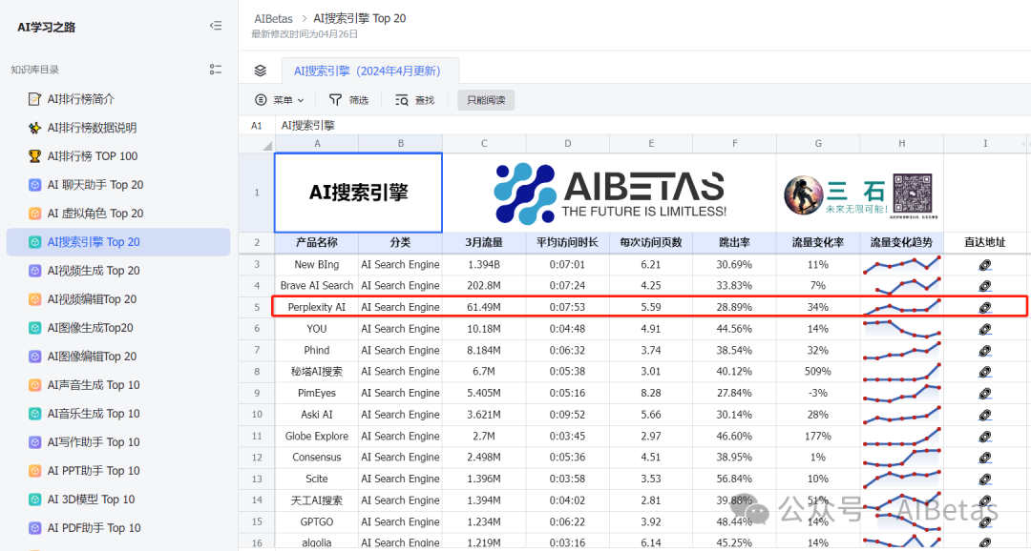This screenshot has width=1031, height=551.
Task: Click the A1 cell reference box
Action: tap(257, 126)
